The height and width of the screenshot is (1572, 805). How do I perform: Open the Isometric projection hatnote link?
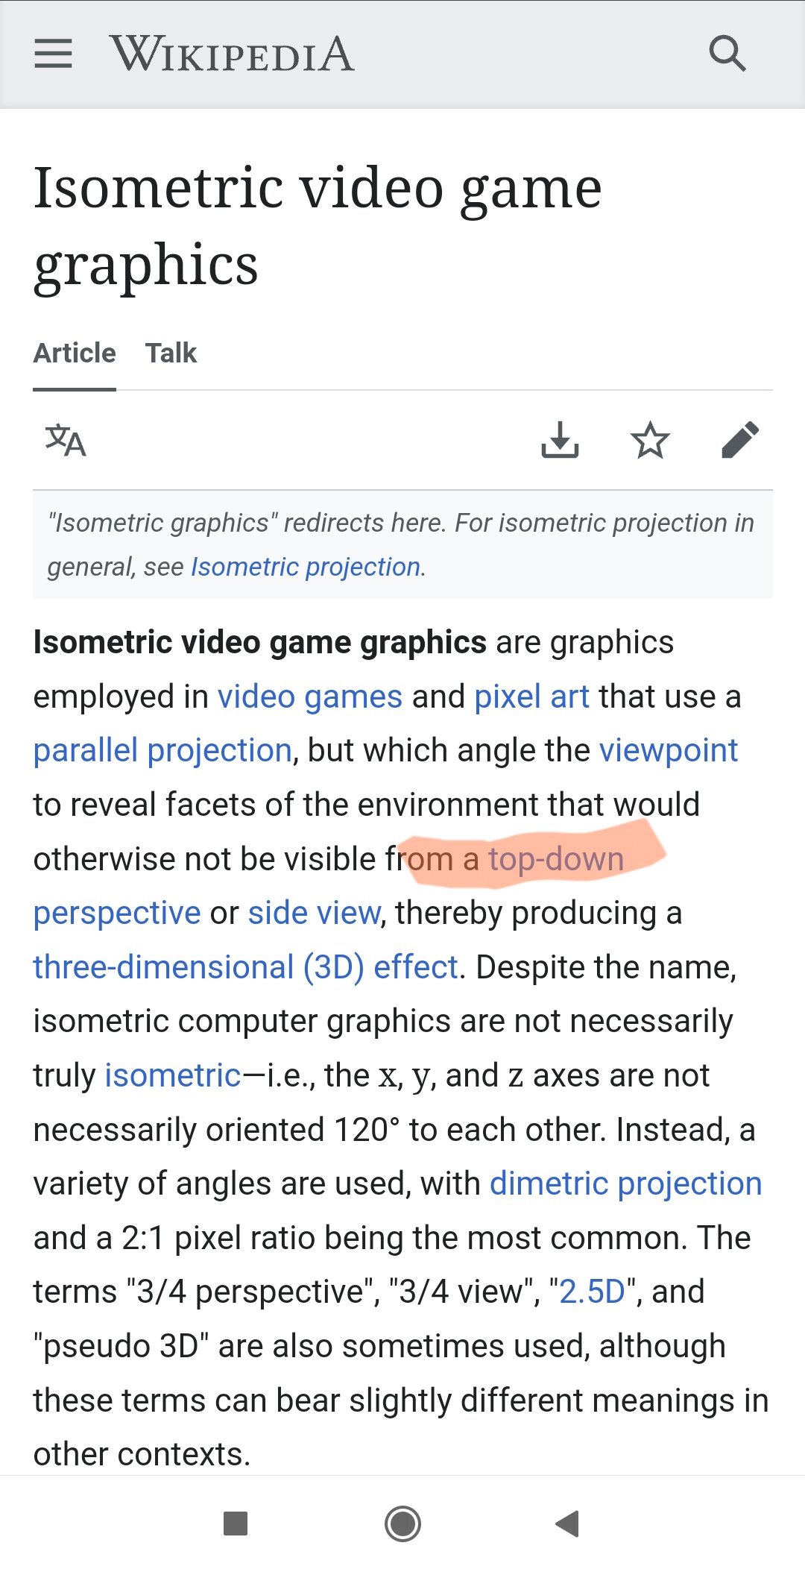point(306,568)
